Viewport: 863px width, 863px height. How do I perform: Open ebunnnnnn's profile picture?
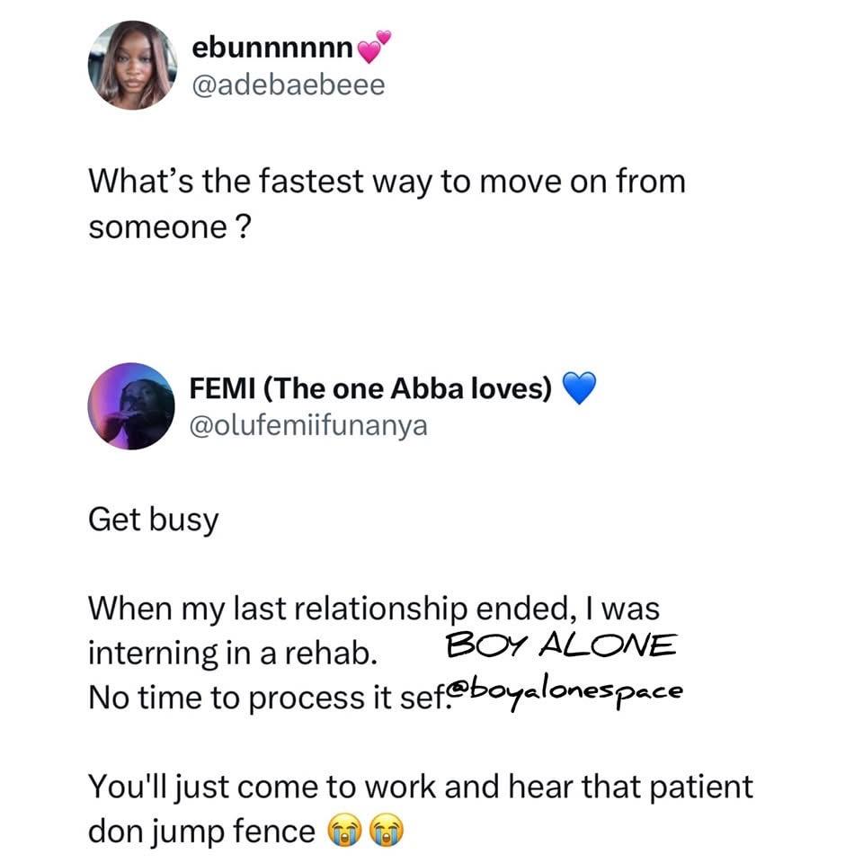tap(132, 66)
